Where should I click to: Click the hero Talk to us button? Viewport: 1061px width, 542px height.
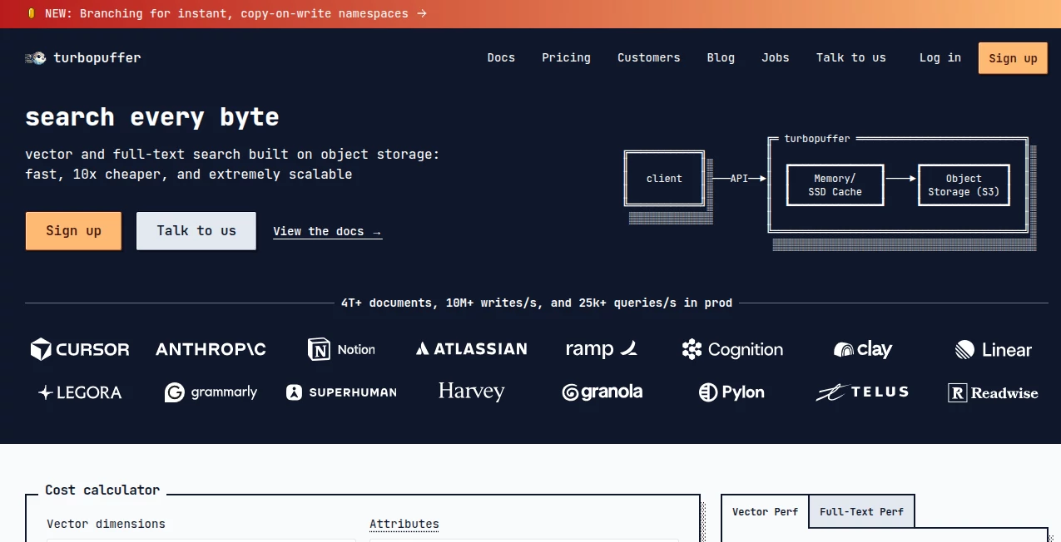pos(196,231)
